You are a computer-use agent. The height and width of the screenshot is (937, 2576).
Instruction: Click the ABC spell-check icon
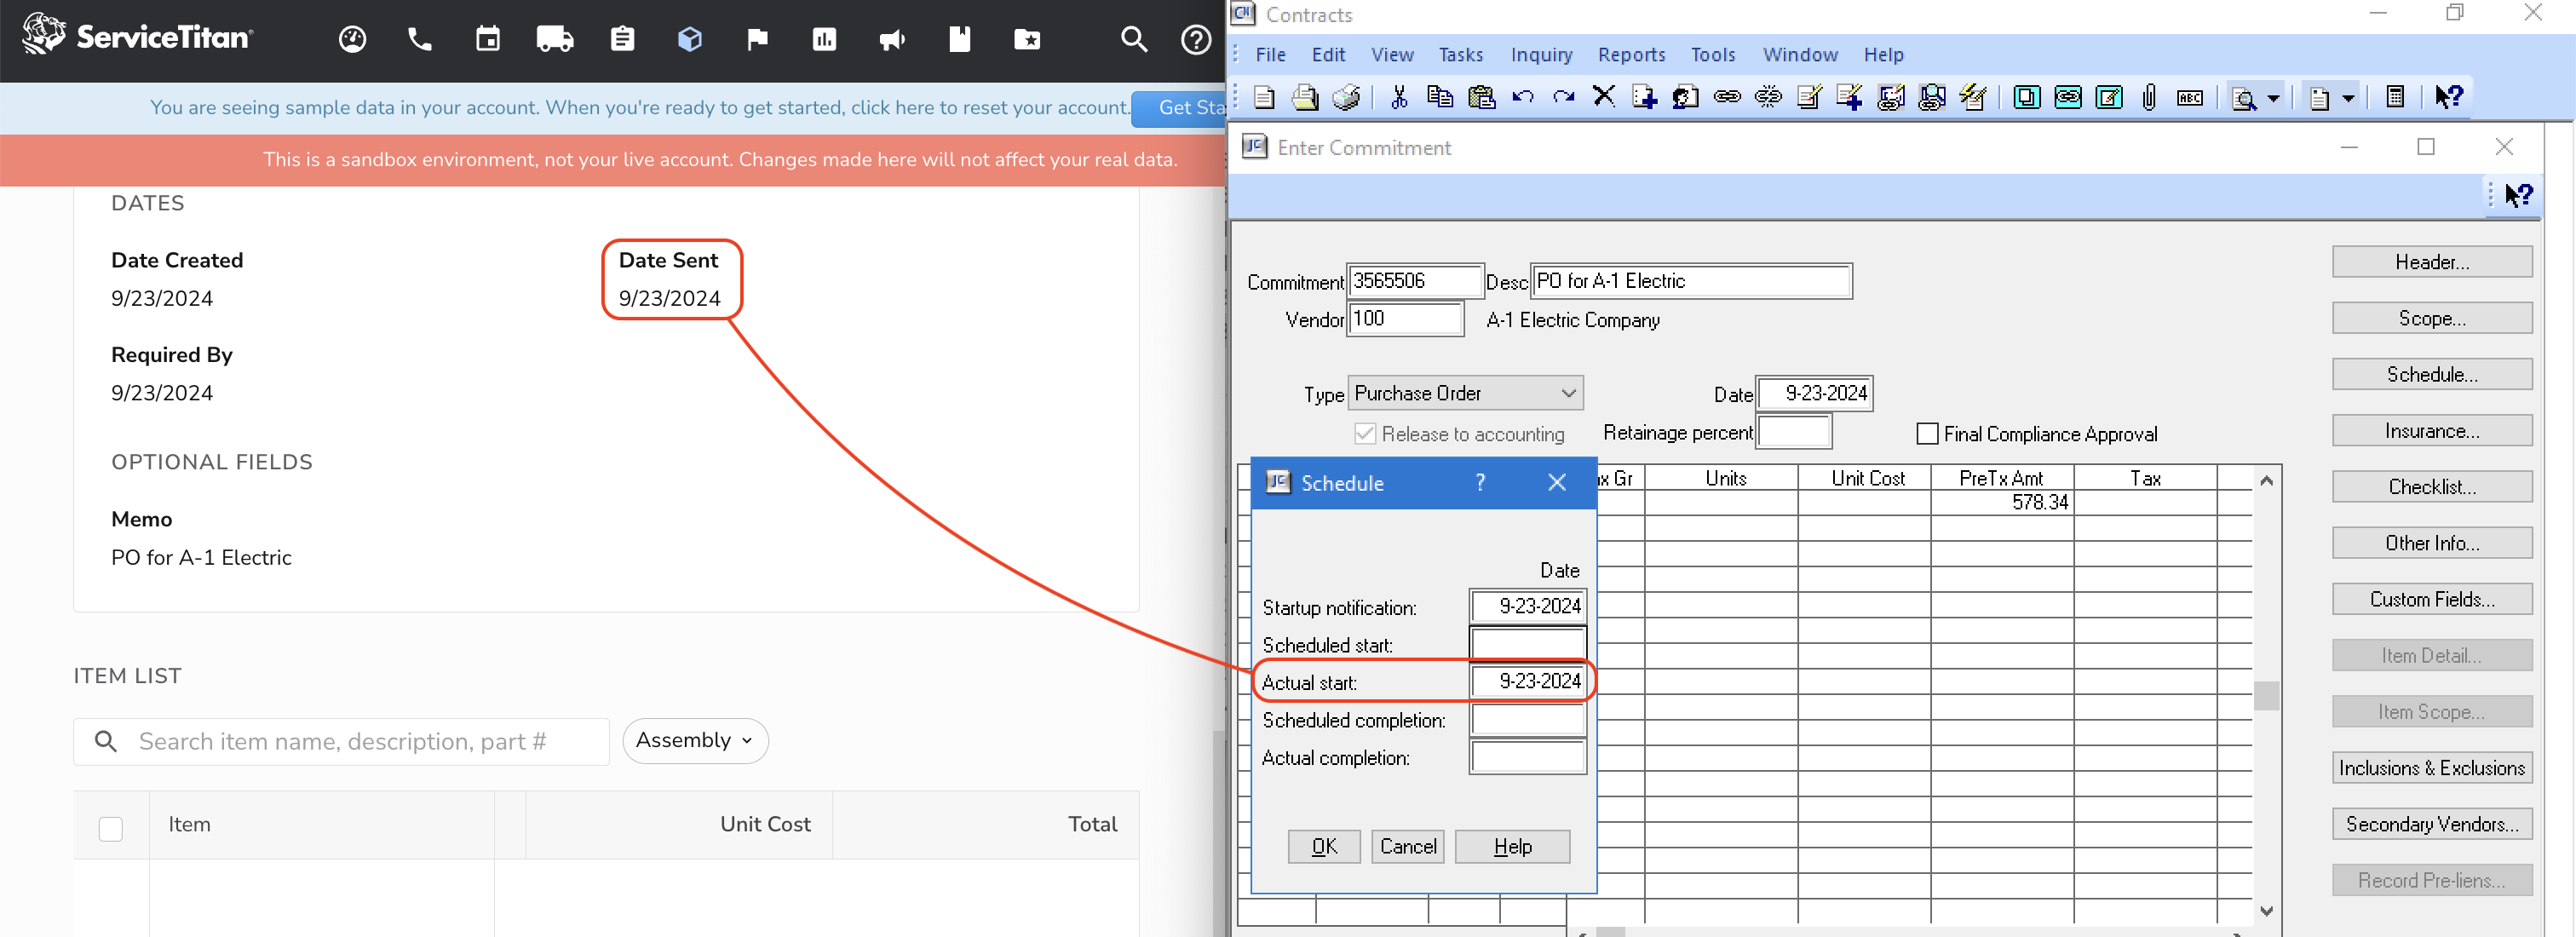(2190, 97)
